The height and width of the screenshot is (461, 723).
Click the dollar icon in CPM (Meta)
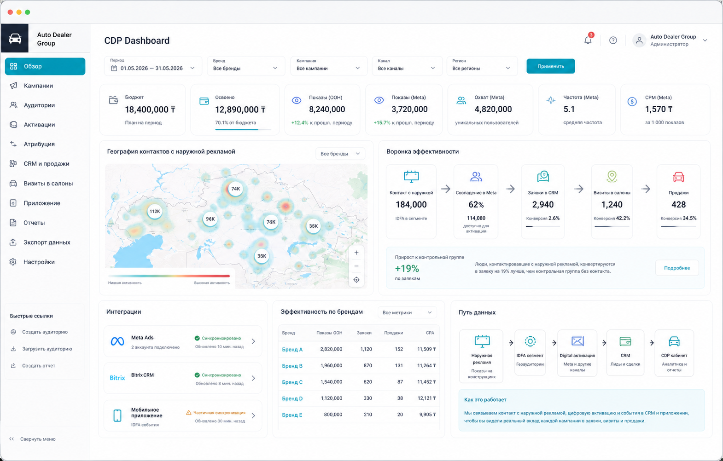coord(632,102)
